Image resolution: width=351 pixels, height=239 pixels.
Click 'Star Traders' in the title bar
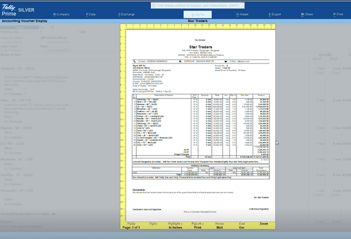(x=198, y=21)
